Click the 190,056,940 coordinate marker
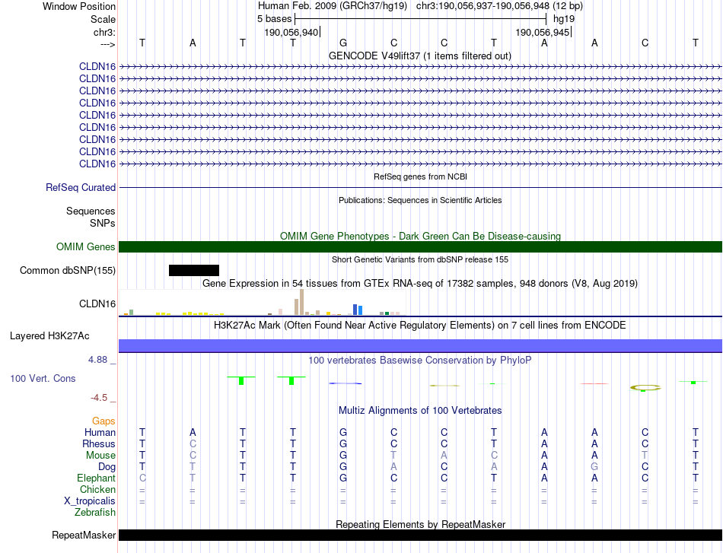Screen dimensions: 723x553 click(291, 32)
